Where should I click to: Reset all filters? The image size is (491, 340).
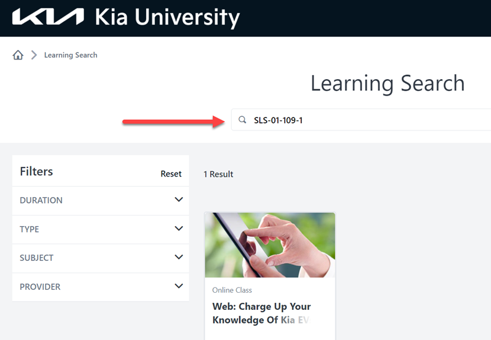click(x=171, y=174)
